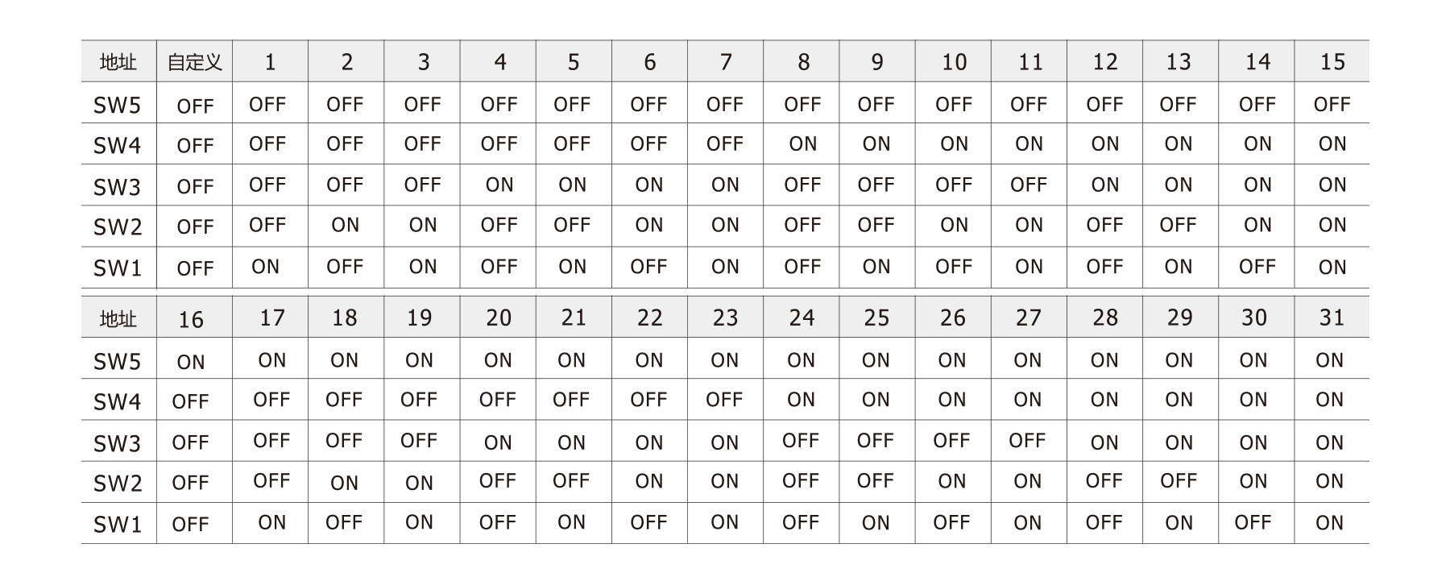Click SW1 ON cell under address 31
The width and height of the screenshot is (1450, 573).
[1329, 523]
